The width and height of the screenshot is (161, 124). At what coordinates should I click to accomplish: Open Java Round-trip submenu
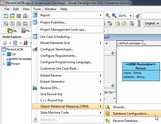point(68,94)
